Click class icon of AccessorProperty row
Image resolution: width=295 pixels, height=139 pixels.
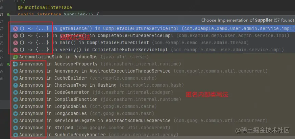pyautogui.click(x=16, y=64)
